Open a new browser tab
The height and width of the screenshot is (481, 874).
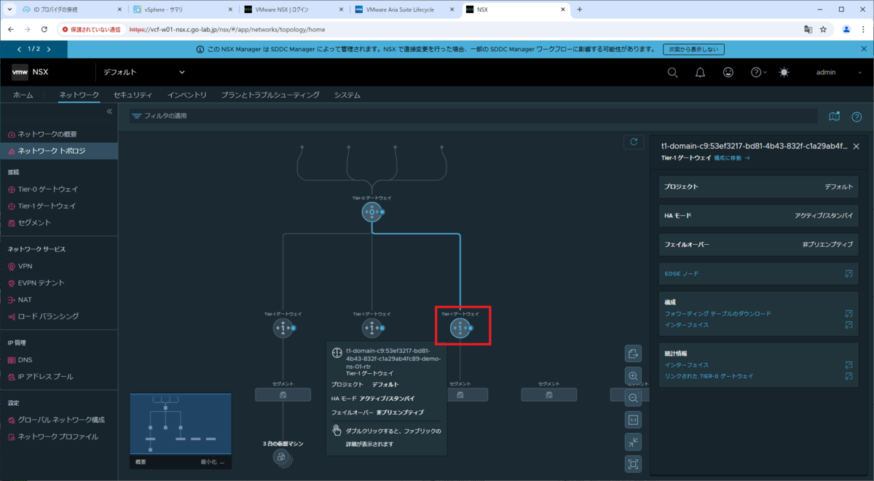[580, 9]
